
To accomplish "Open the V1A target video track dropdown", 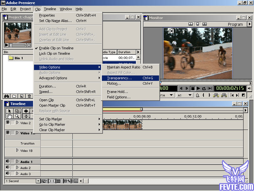I will (171, 95).
